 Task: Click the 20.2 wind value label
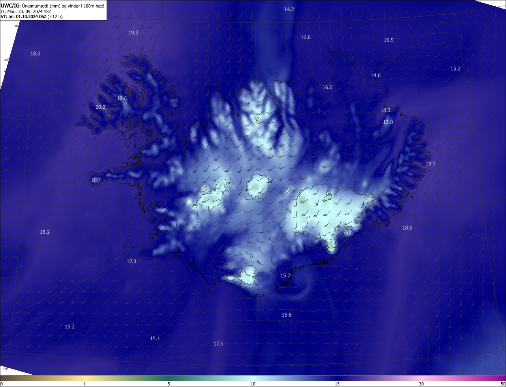100,107
